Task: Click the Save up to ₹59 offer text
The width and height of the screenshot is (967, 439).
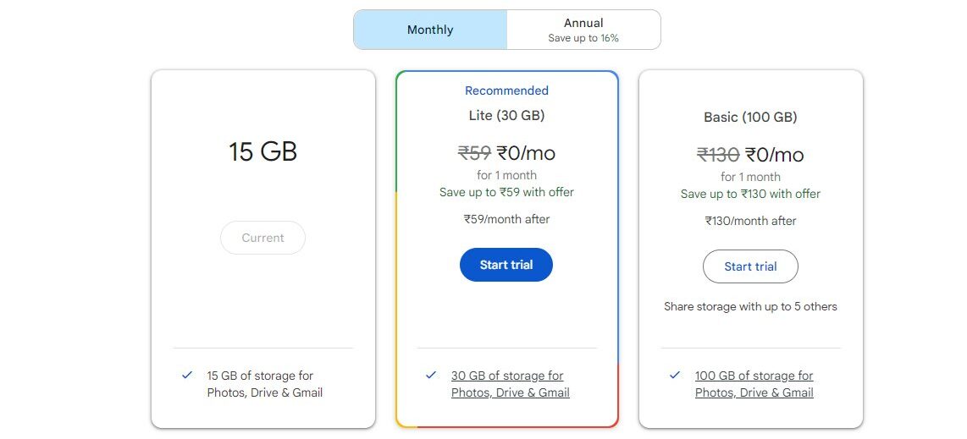Action: [506, 192]
